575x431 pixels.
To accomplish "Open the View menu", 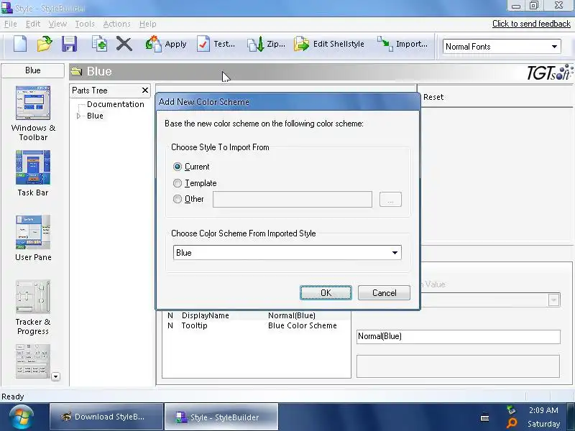I will 57,24.
